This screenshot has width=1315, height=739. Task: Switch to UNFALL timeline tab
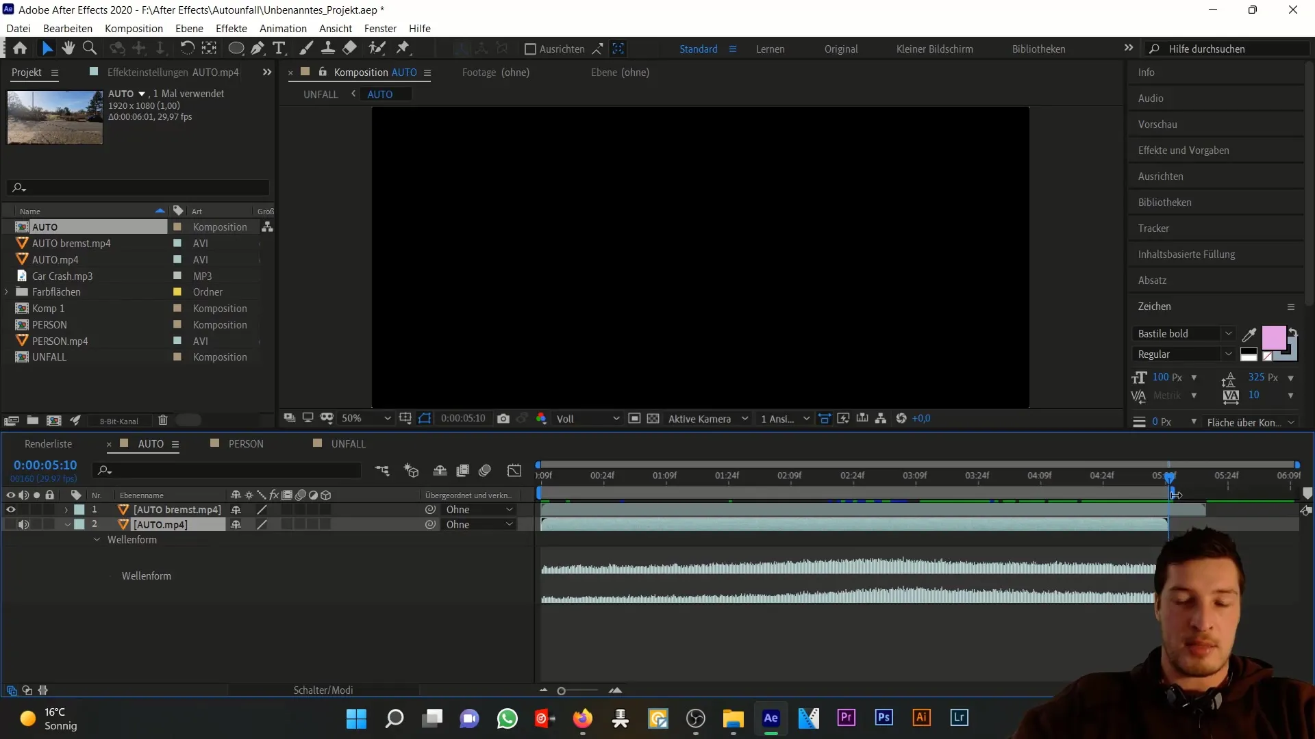point(349,444)
